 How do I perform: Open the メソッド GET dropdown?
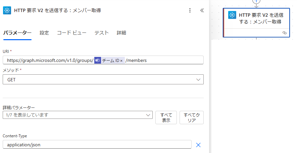(x=103, y=80)
